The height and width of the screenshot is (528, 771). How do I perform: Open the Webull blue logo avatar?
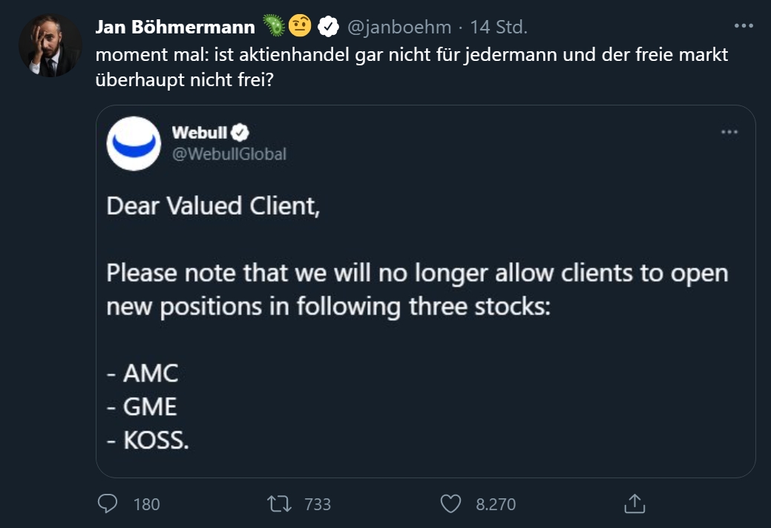[x=134, y=143]
